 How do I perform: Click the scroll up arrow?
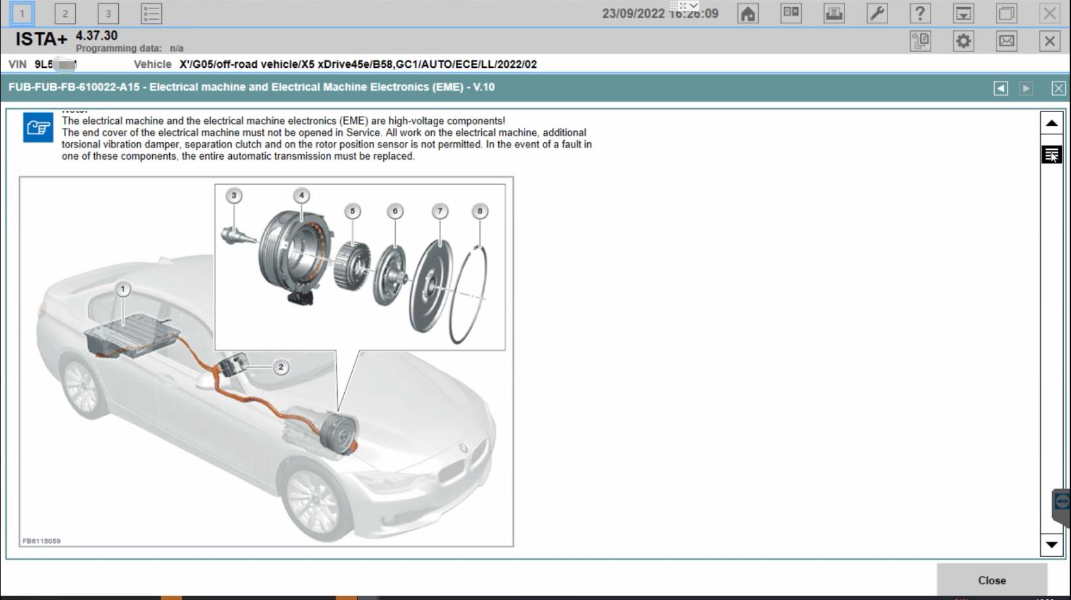(1051, 123)
